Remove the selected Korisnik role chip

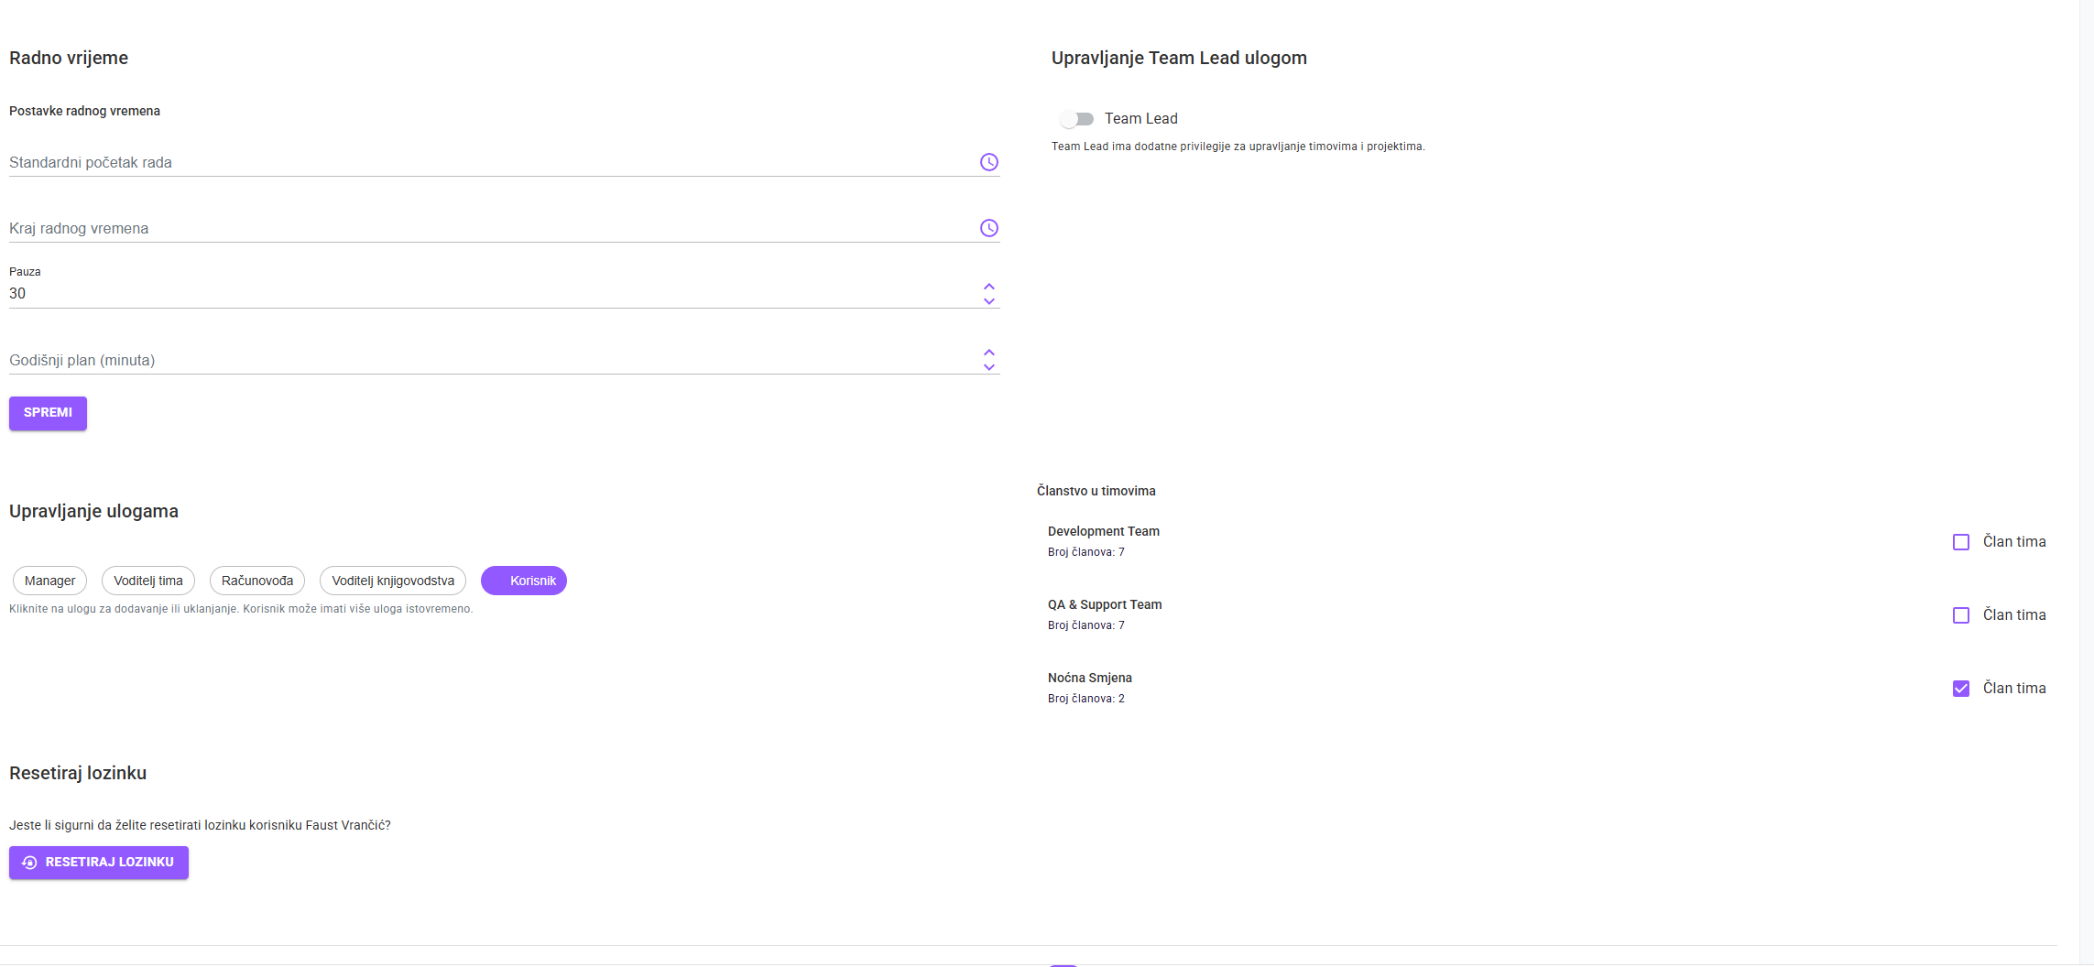tap(524, 581)
